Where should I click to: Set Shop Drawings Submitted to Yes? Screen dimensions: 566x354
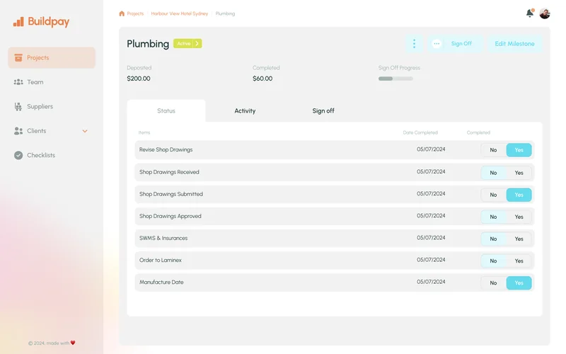point(519,195)
